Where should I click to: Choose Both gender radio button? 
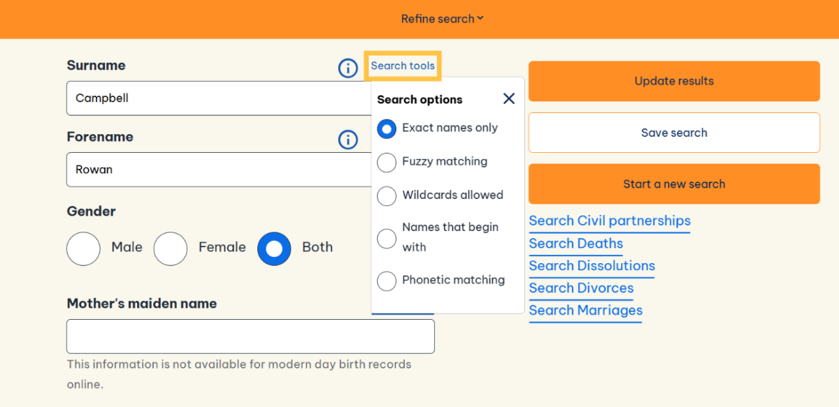click(274, 249)
